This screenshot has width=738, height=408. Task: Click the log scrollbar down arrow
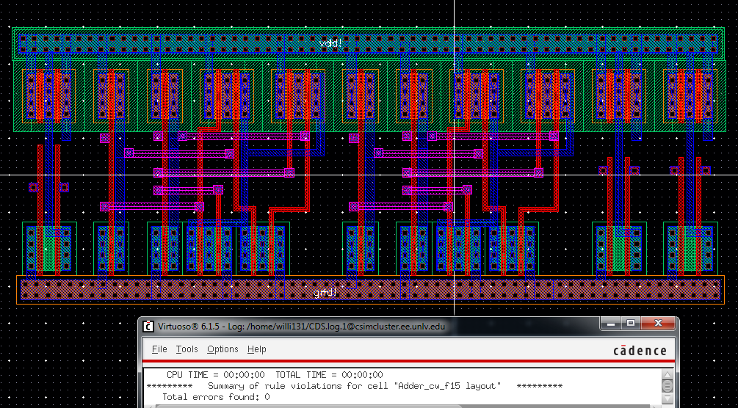pyautogui.click(x=667, y=398)
